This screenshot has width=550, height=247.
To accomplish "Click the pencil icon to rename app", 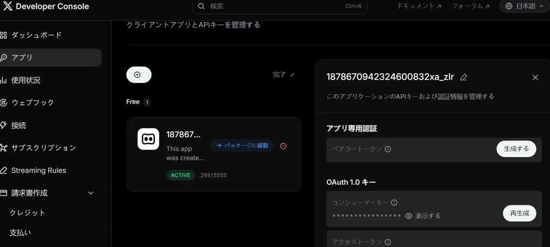I will click(x=463, y=77).
